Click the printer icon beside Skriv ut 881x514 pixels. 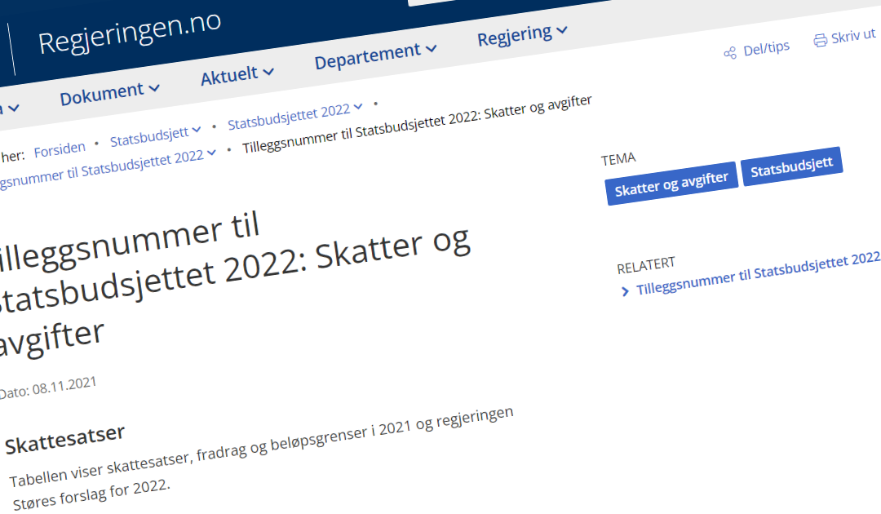coord(820,40)
